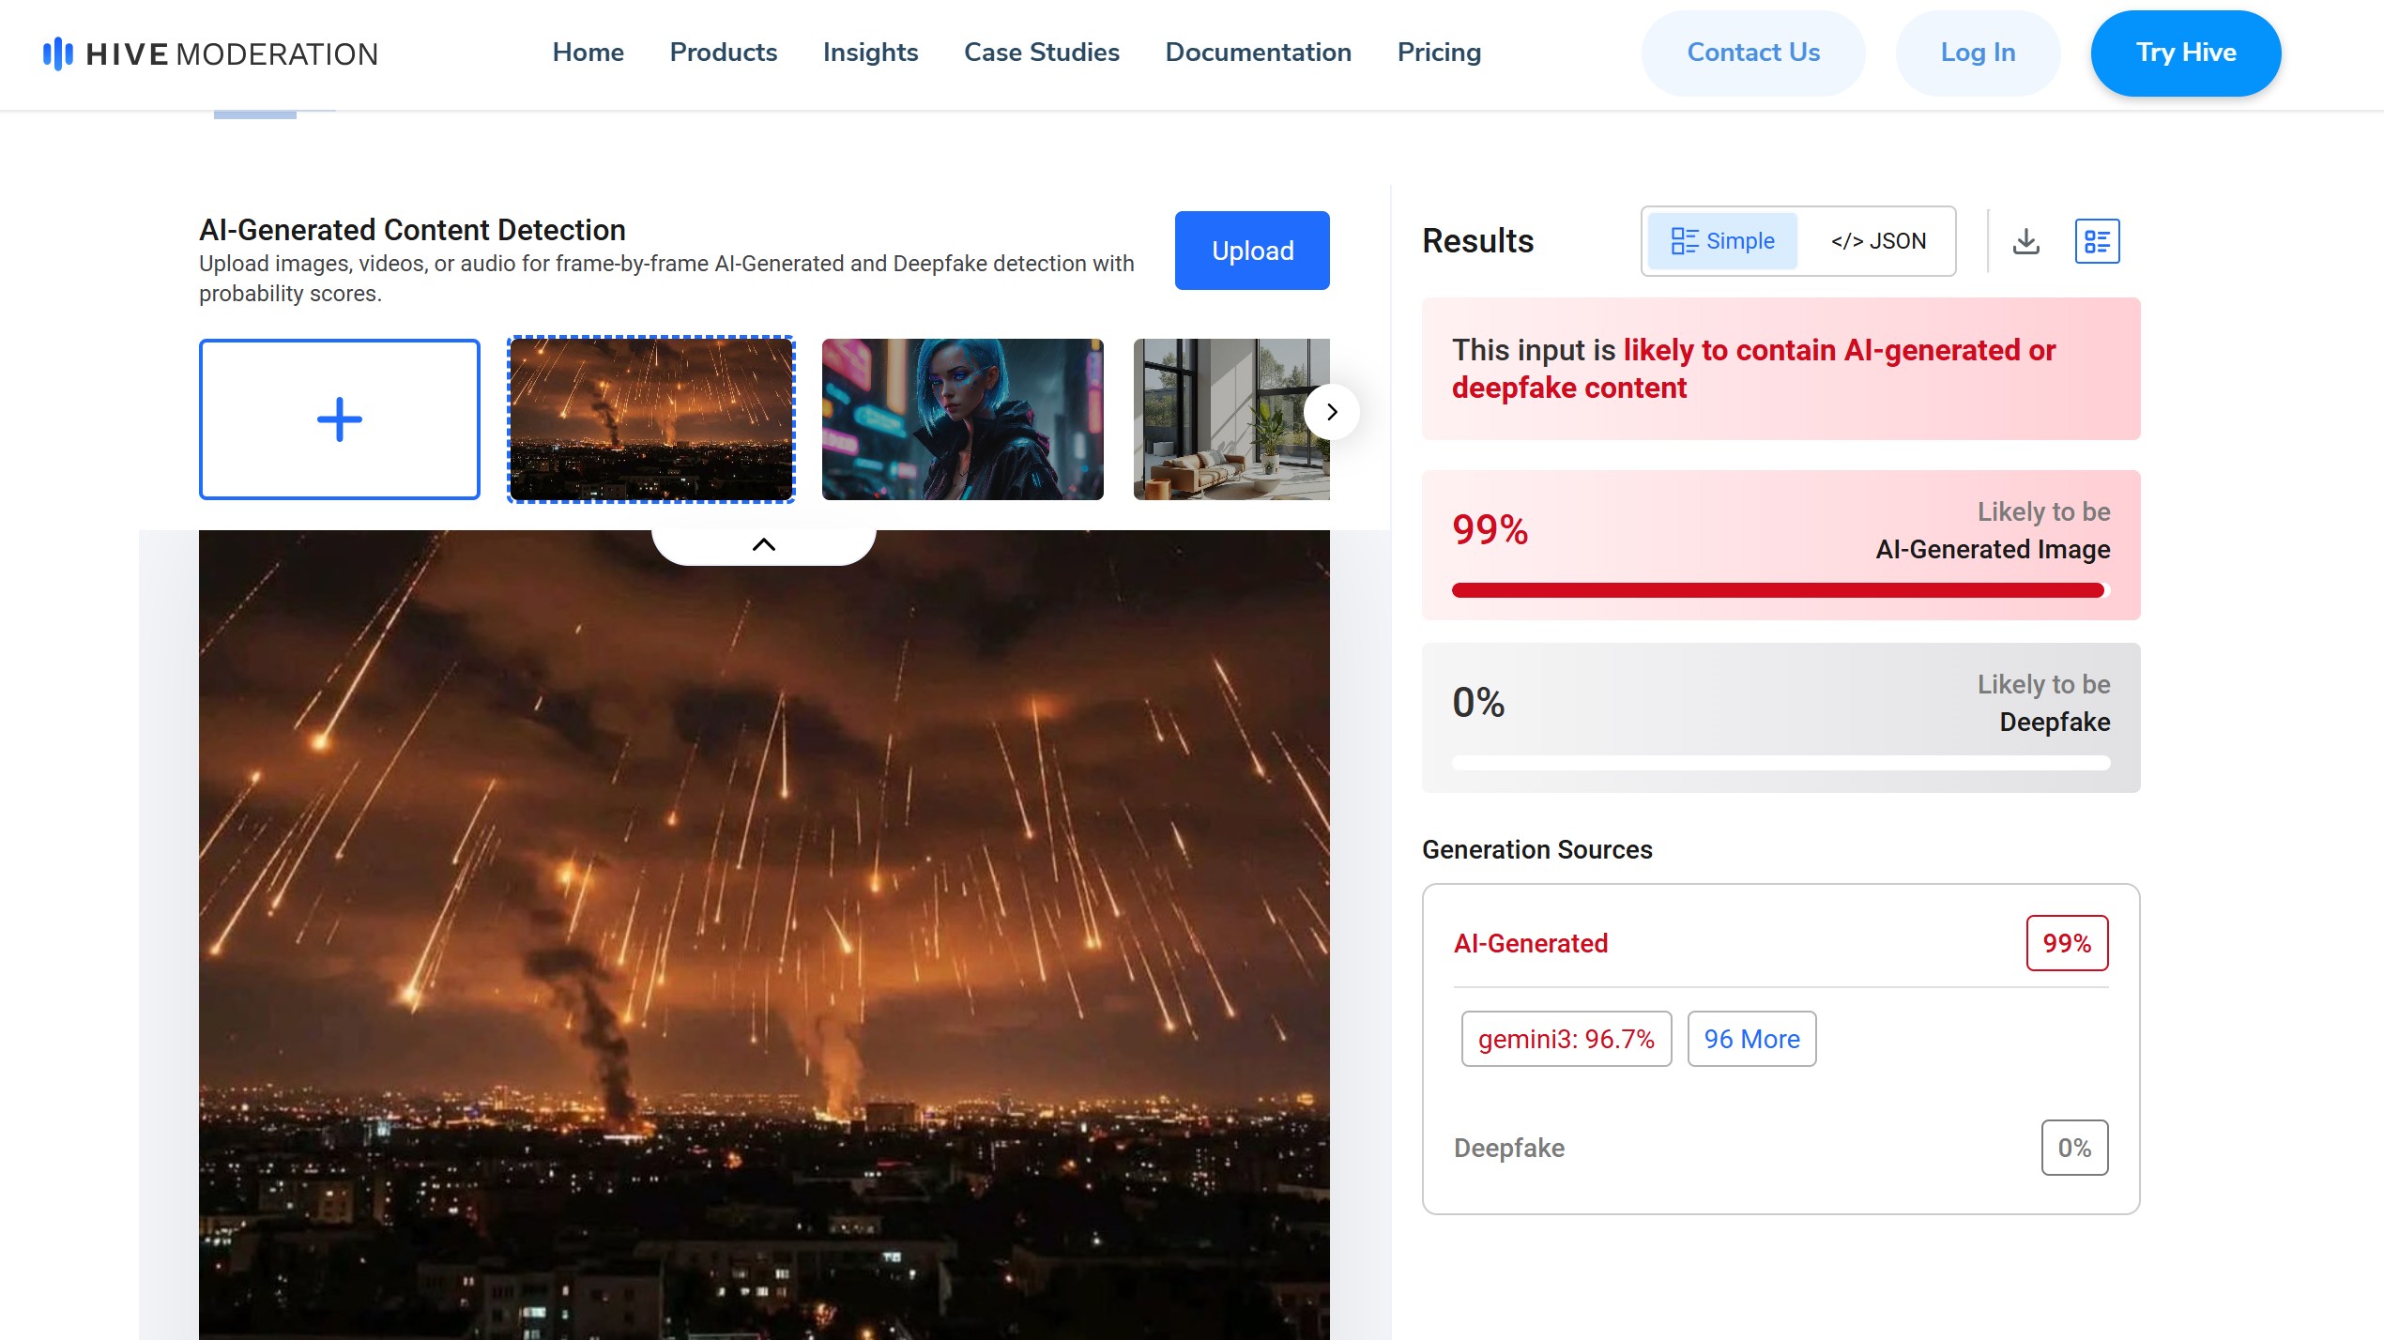Open the Log In button

(x=1978, y=53)
